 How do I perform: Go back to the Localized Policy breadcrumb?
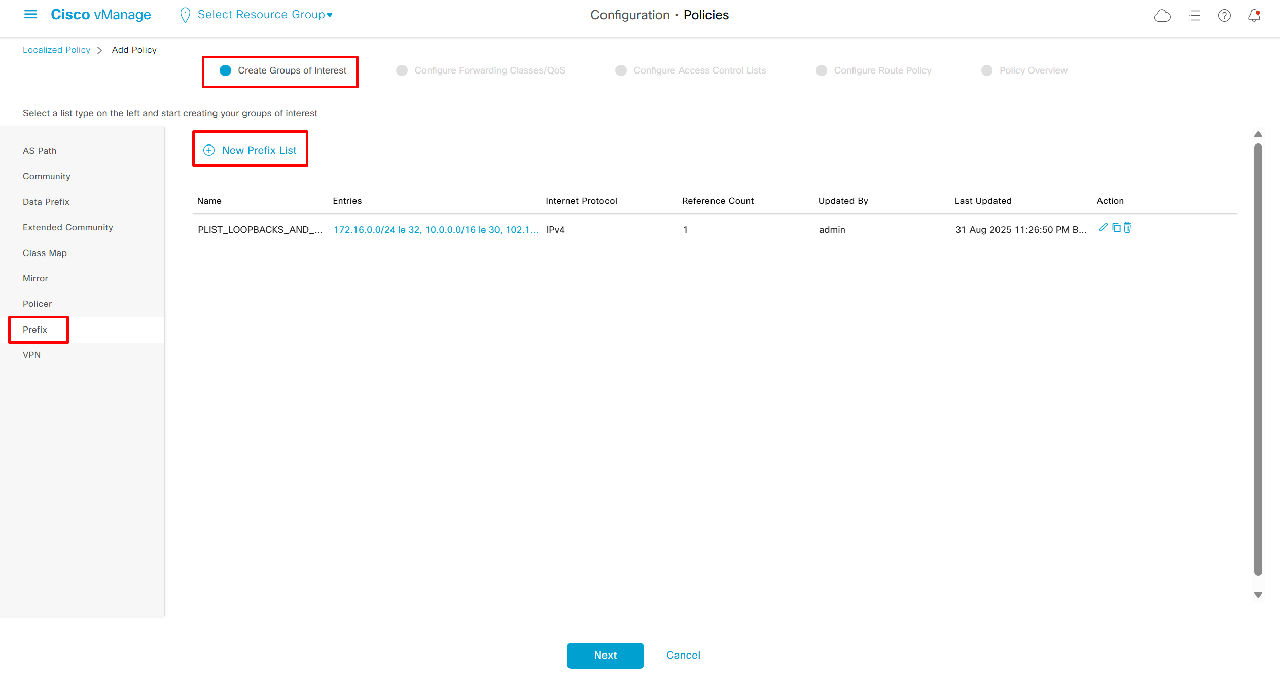click(56, 50)
